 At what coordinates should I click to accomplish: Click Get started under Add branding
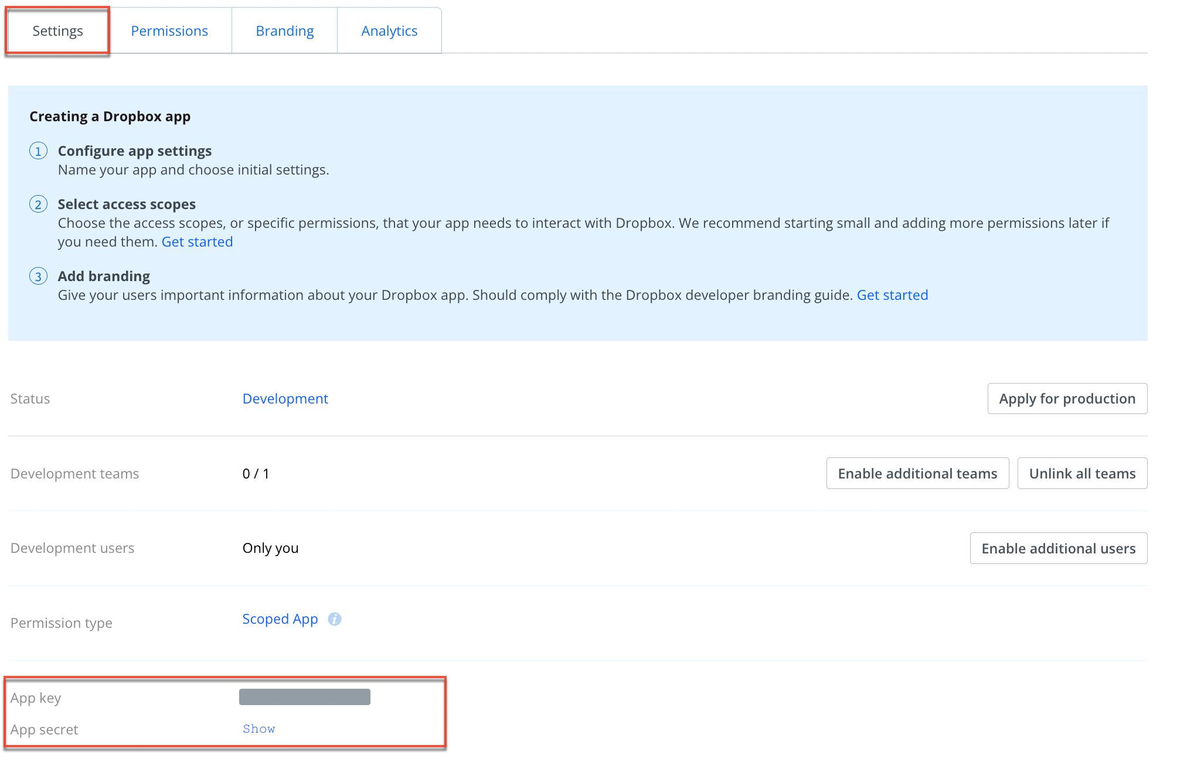coord(892,295)
